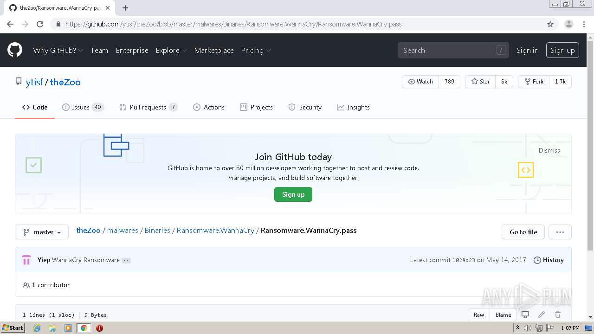The width and height of the screenshot is (594, 334).
Task: Open the Insights tab
Action: 353,107
